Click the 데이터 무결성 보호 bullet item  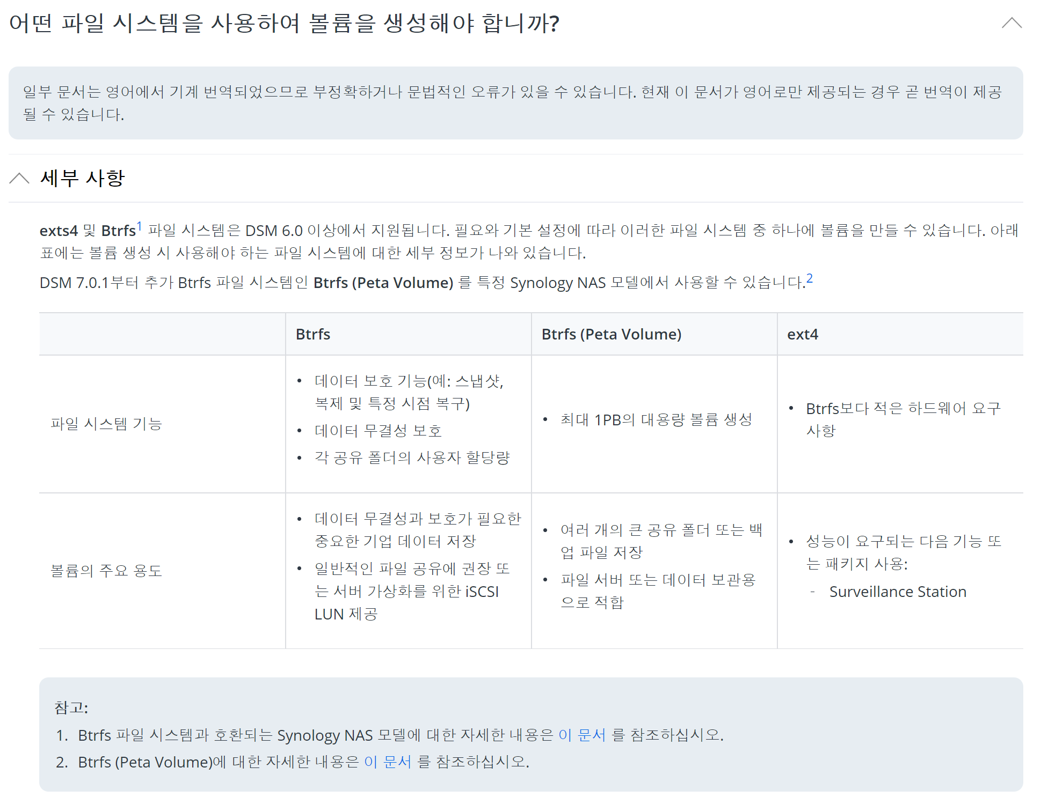click(x=378, y=431)
